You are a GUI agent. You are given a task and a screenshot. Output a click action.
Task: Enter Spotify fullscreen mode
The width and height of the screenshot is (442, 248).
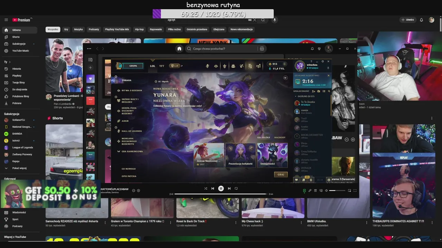point(355,190)
